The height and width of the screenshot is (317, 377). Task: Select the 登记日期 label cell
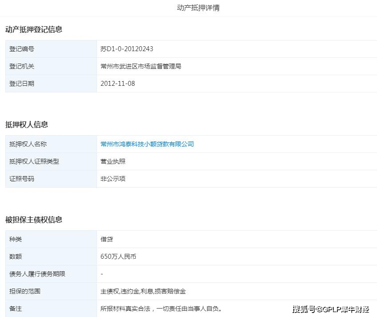tap(51, 84)
